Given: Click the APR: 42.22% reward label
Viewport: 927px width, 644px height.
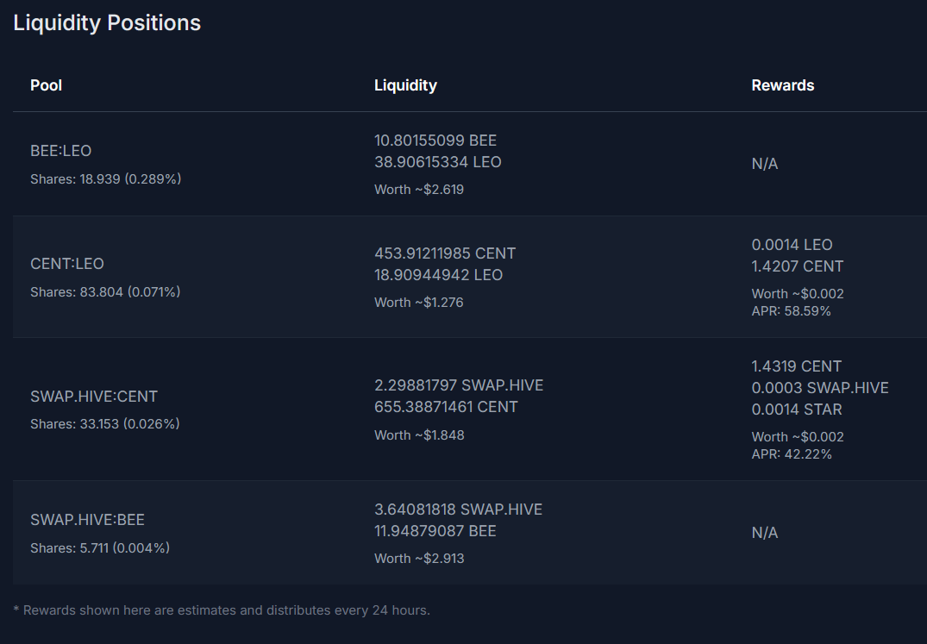Looking at the screenshot, I should click(792, 454).
